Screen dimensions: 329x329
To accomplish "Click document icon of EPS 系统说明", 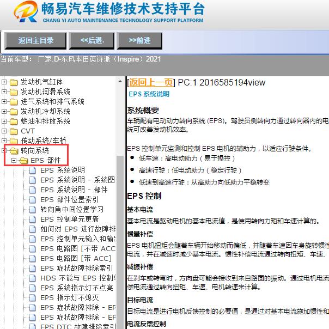I will coord(33,170).
